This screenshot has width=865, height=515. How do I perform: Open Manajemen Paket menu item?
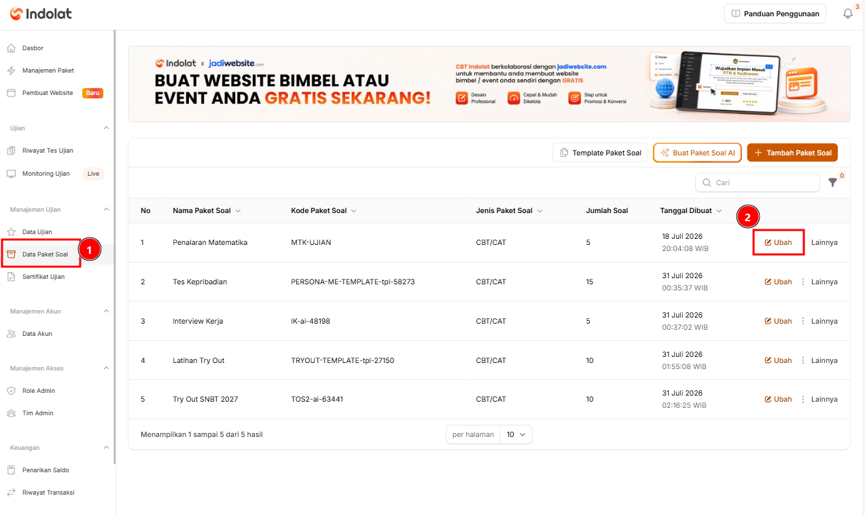(x=48, y=71)
